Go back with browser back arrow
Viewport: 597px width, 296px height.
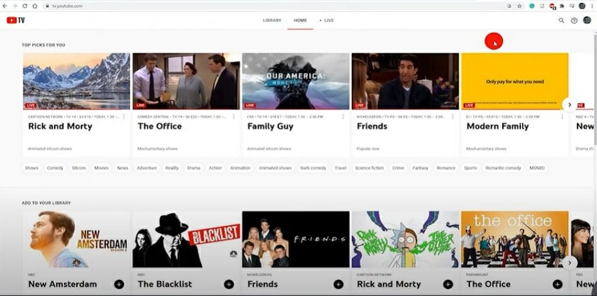(x=5, y=6)
